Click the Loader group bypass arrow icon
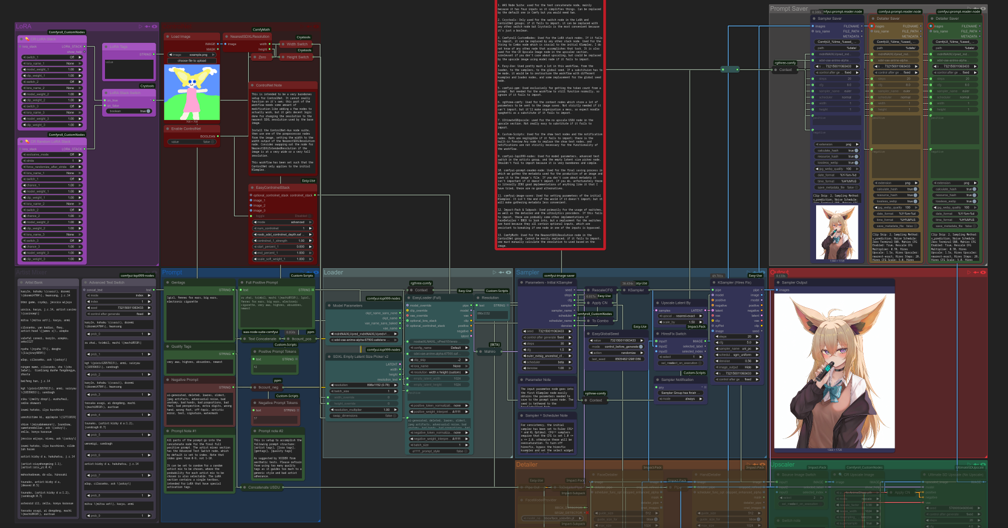Image resolution: width=1008 pixels, height=528 pixels. click(x=494, y=273)
